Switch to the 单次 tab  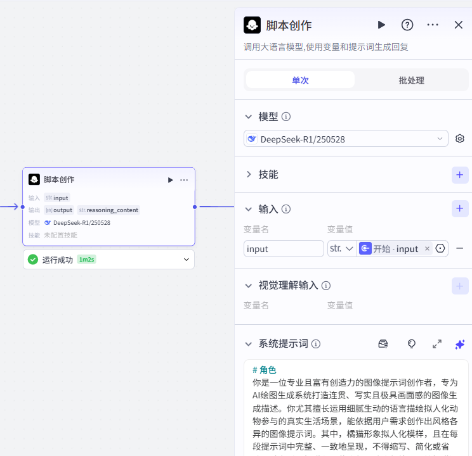(300, 80)
